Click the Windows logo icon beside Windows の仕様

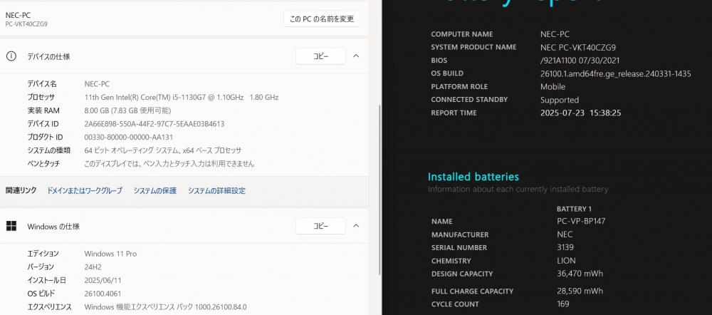11,226
